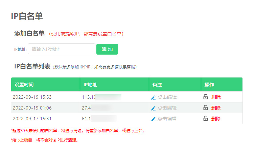This screenshot has width=257, height=155.
Task: Toggle lock icon for 113.10 row
Action: point(206,97)
